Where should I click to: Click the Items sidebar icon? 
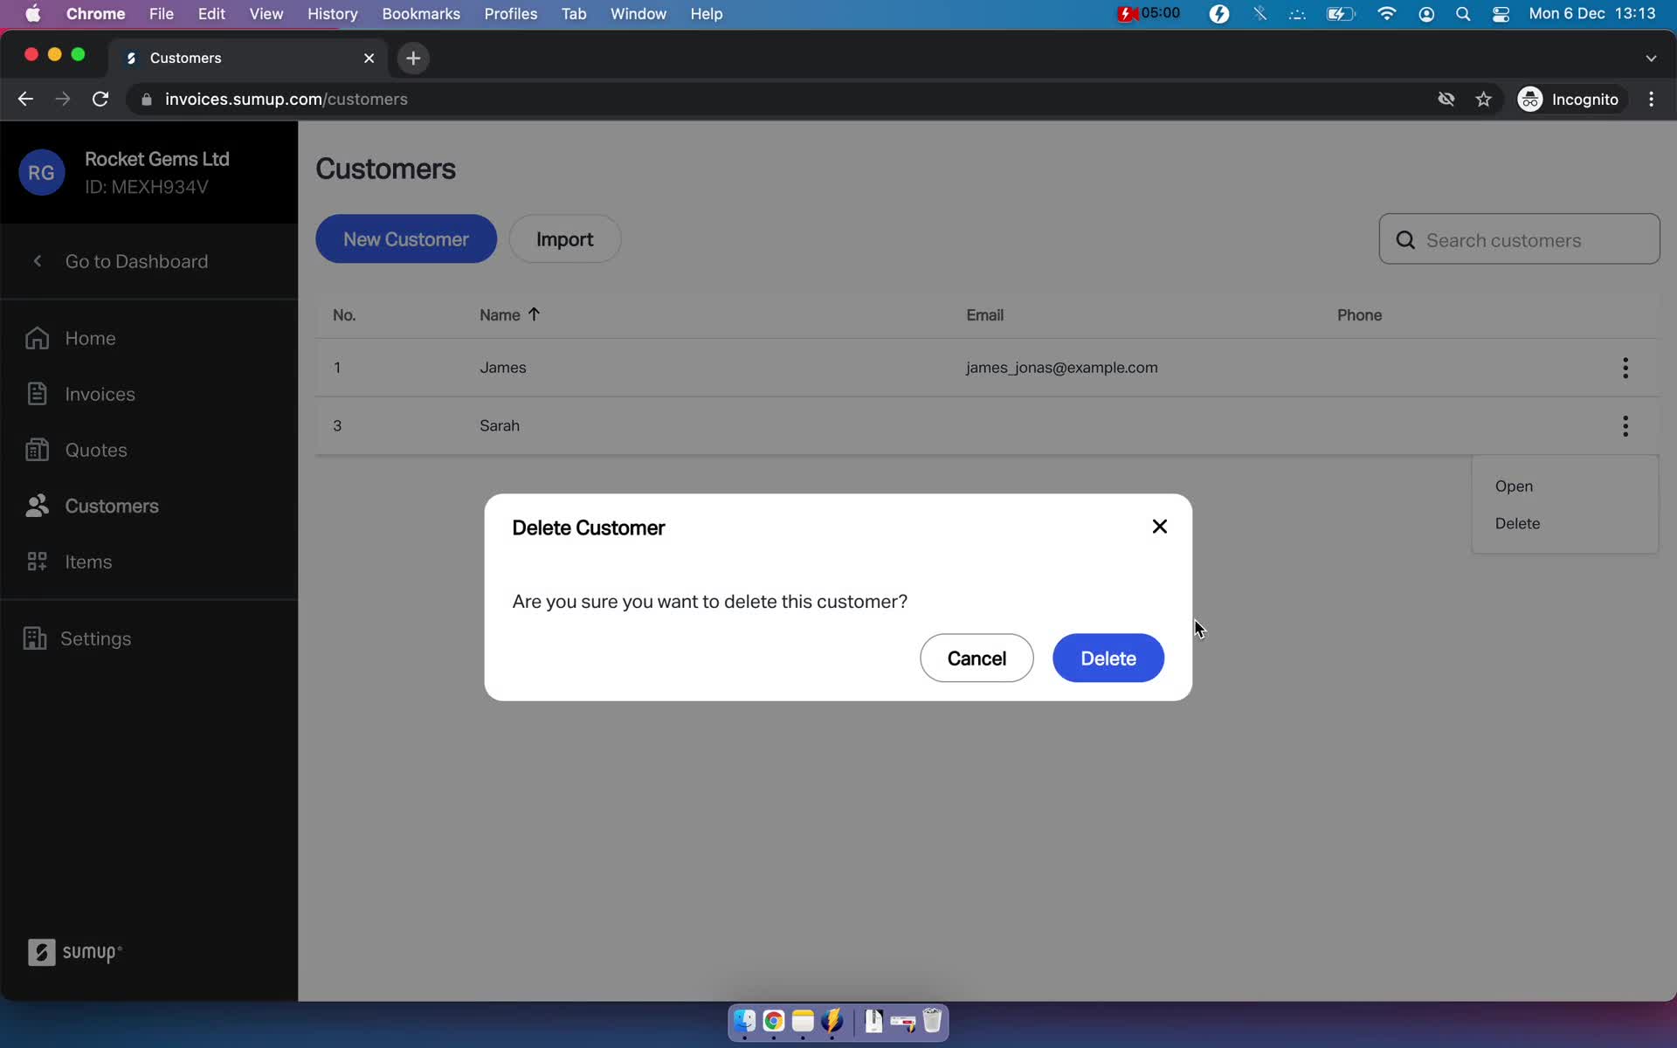[36, 562]
